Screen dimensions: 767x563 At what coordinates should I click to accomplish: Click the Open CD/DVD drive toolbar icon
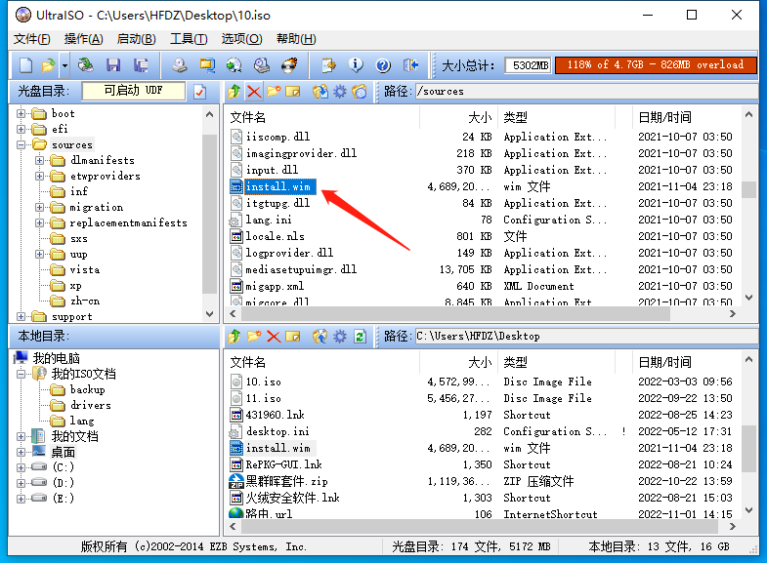[86, 65]
